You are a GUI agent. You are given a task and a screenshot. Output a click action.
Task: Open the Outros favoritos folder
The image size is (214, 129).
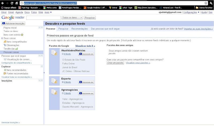(204, 8)
